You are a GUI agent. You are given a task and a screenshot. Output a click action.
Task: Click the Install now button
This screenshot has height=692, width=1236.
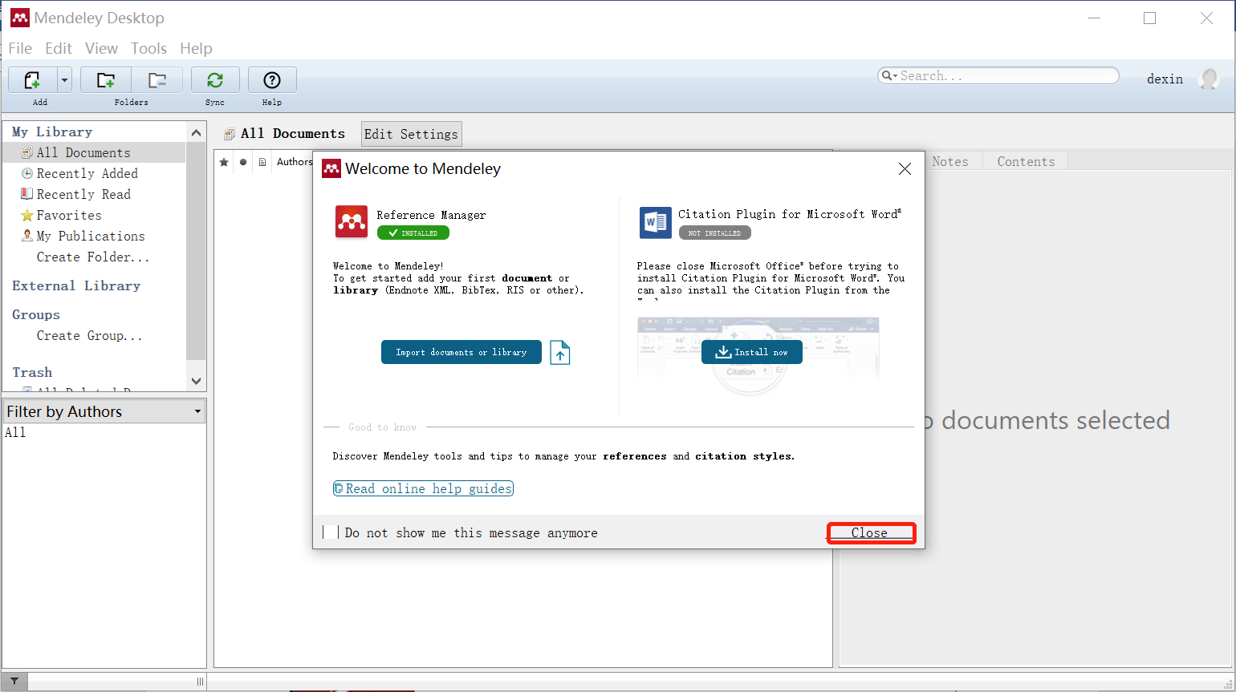[752, 352]
